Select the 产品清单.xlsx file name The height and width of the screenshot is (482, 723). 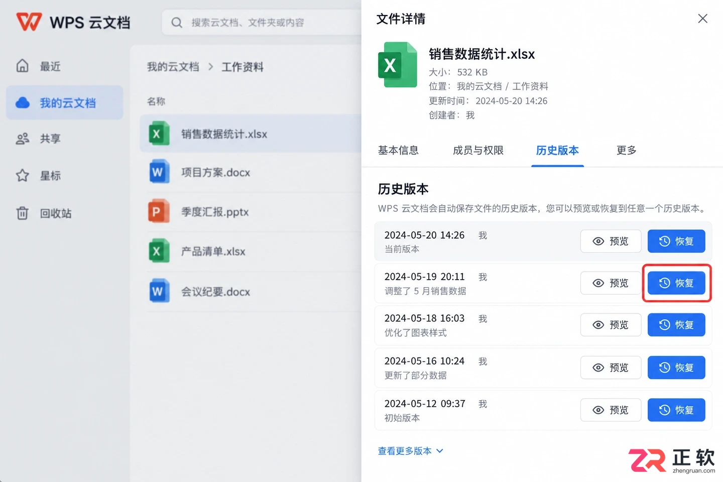coord(213,252)
